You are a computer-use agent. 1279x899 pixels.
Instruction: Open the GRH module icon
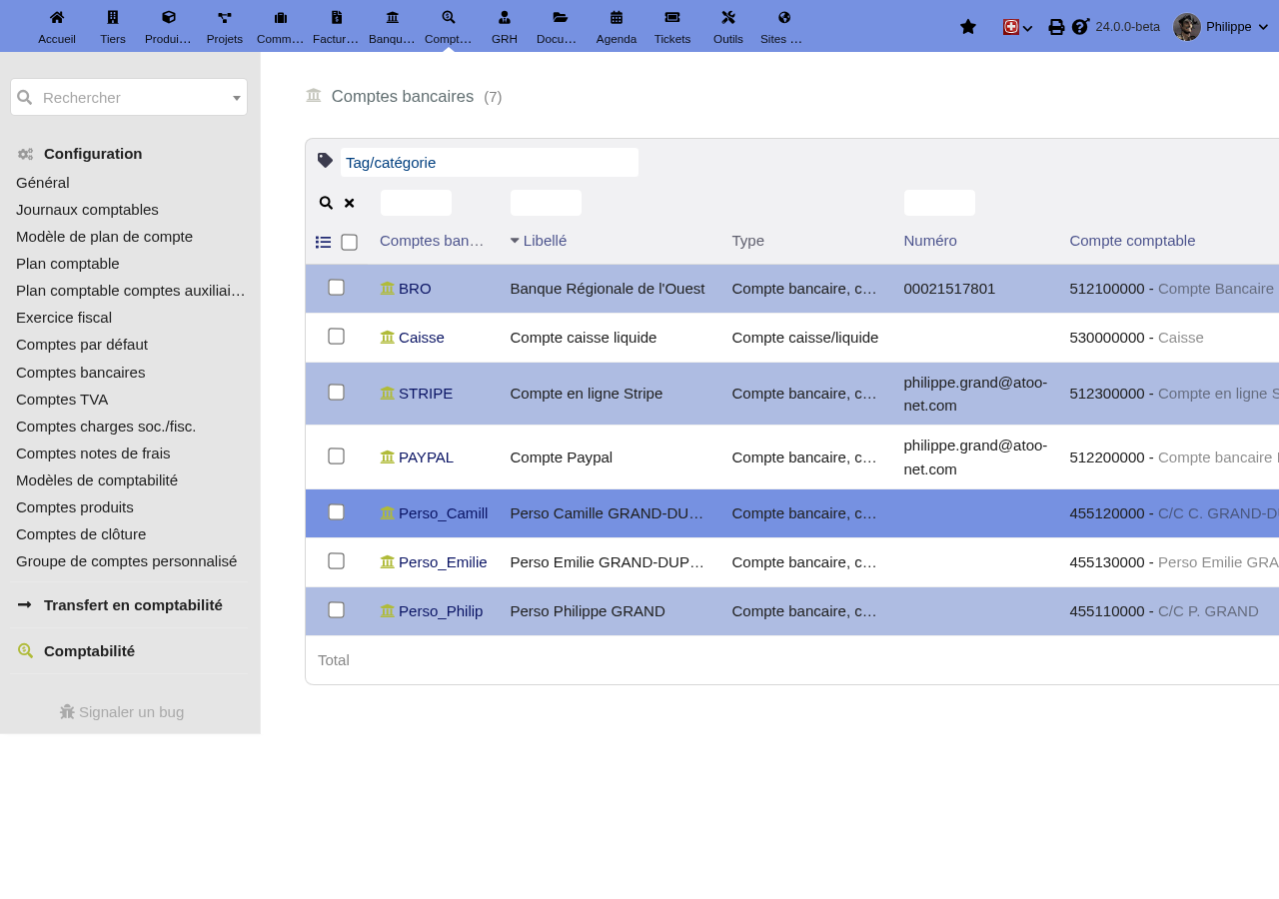[505, 17]
